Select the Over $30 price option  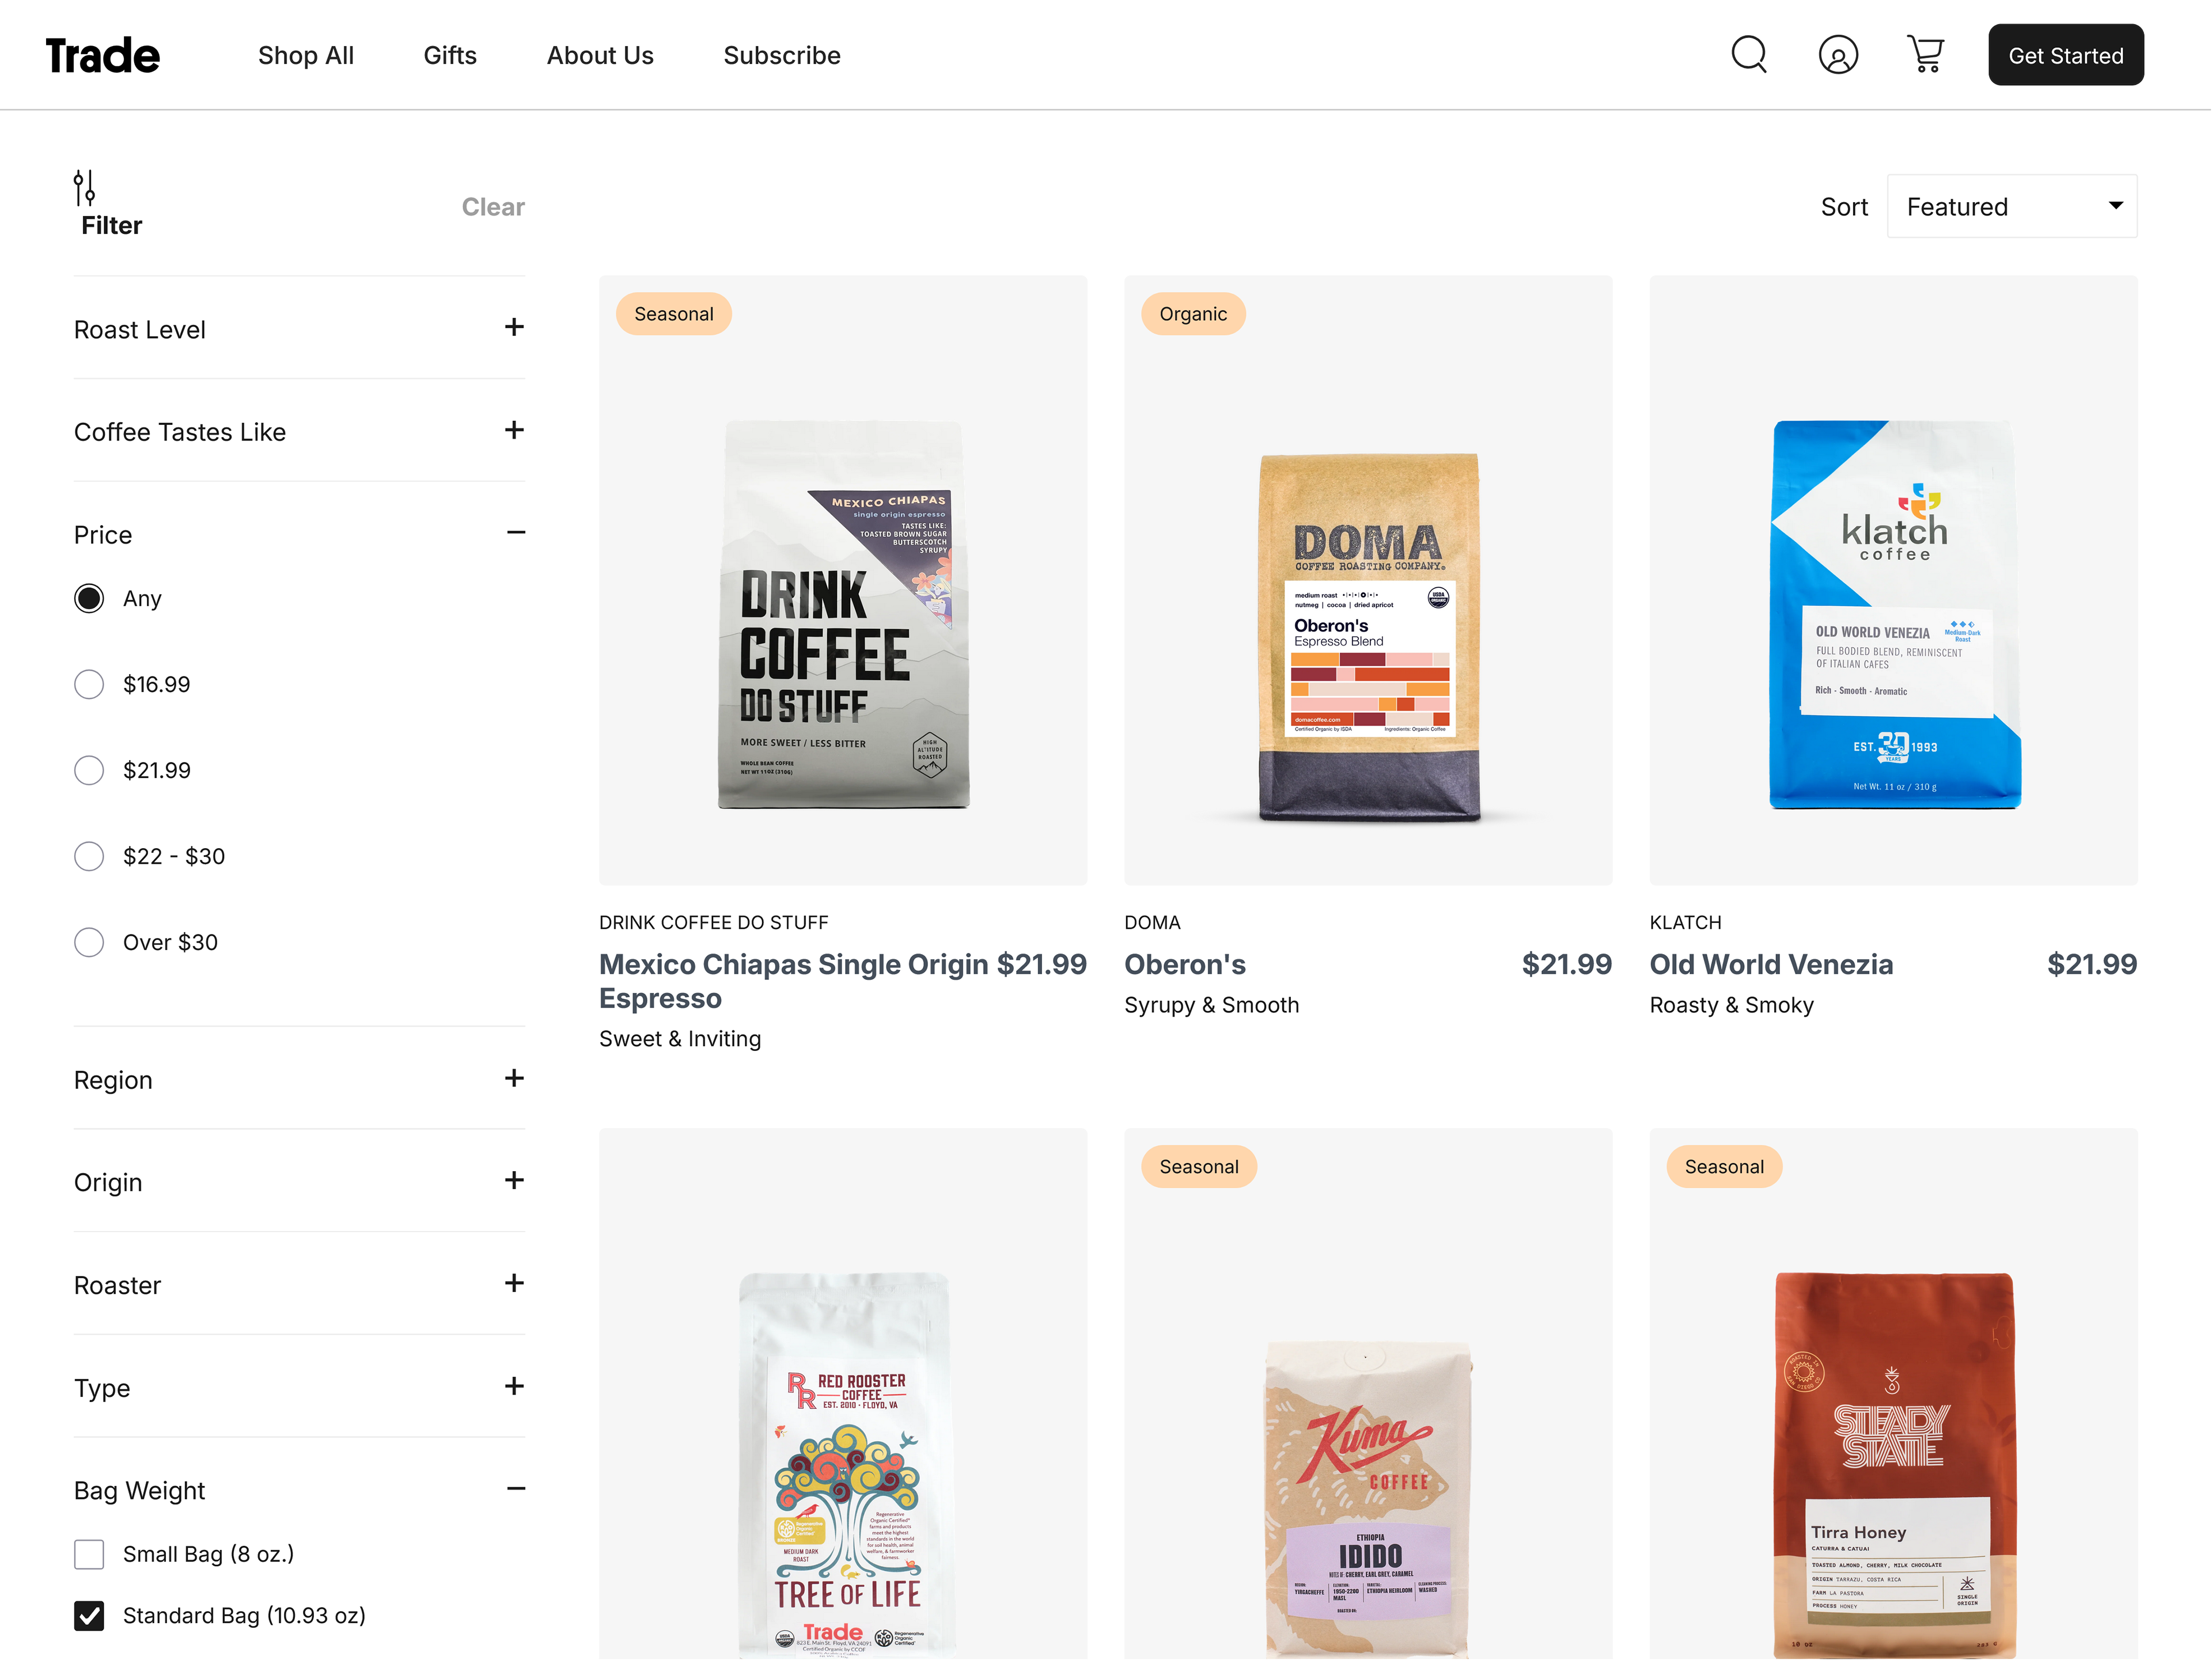pyautogui.click(x=89, y=943)
